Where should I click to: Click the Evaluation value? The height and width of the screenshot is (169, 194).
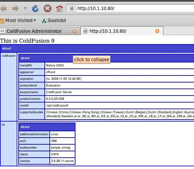coord(53,85)
